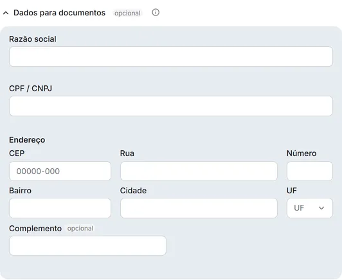
Task: Focus the Número input field
Action: (x=310, y=171)
